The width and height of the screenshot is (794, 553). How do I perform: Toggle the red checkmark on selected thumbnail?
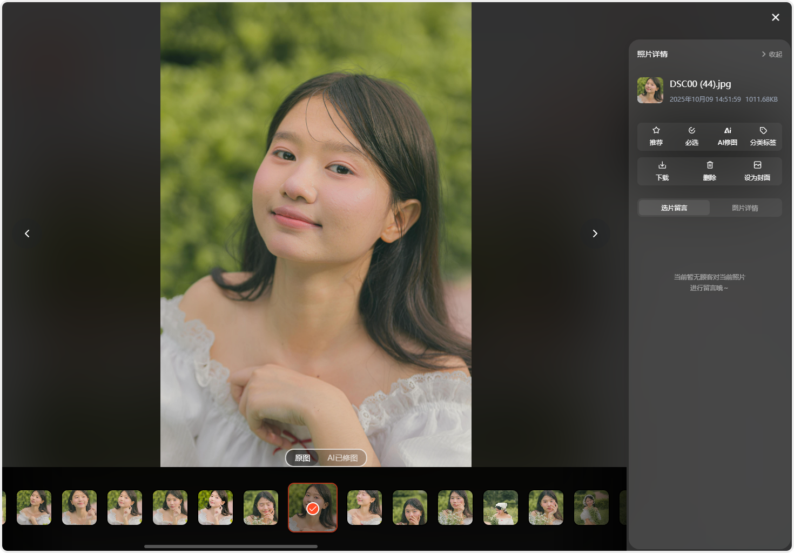tap(313, 509)
